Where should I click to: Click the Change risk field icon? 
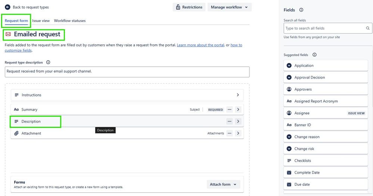[x=289, y=149]
